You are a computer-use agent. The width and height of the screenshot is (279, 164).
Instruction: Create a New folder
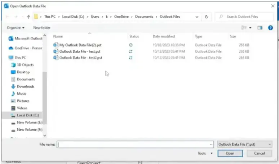pos(42,28)
